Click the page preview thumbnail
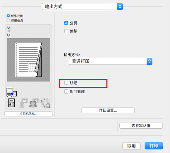 pyautogui.click(x=29, y=60)
